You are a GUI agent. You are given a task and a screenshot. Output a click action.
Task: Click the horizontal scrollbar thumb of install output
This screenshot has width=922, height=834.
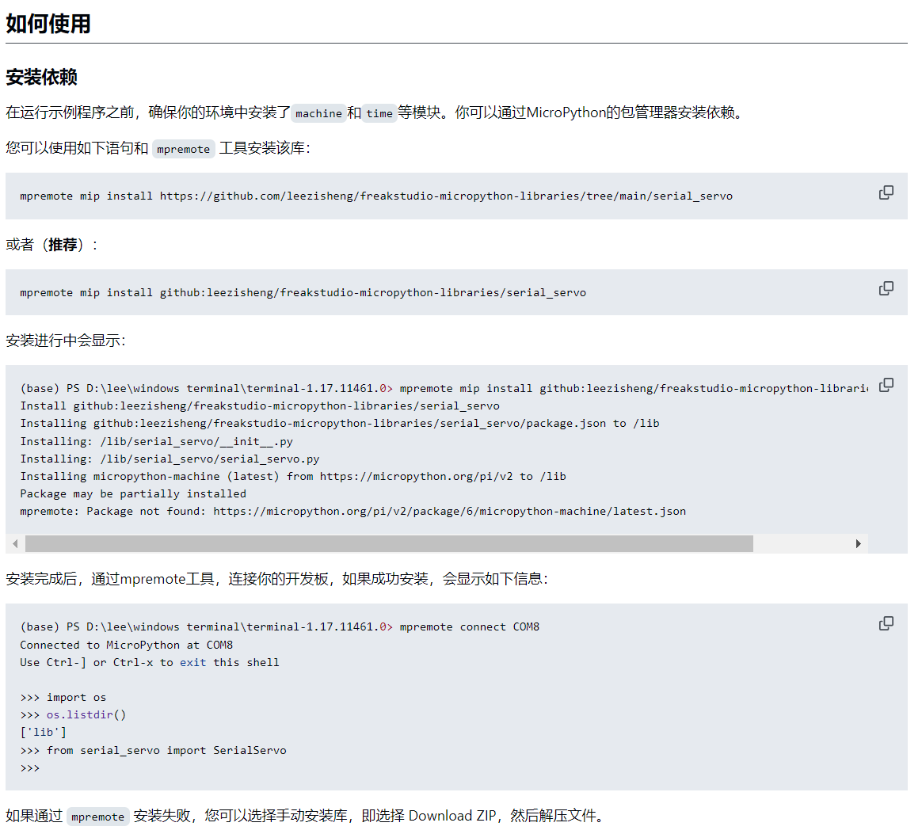pyautogui.click(x=389, y=543)
